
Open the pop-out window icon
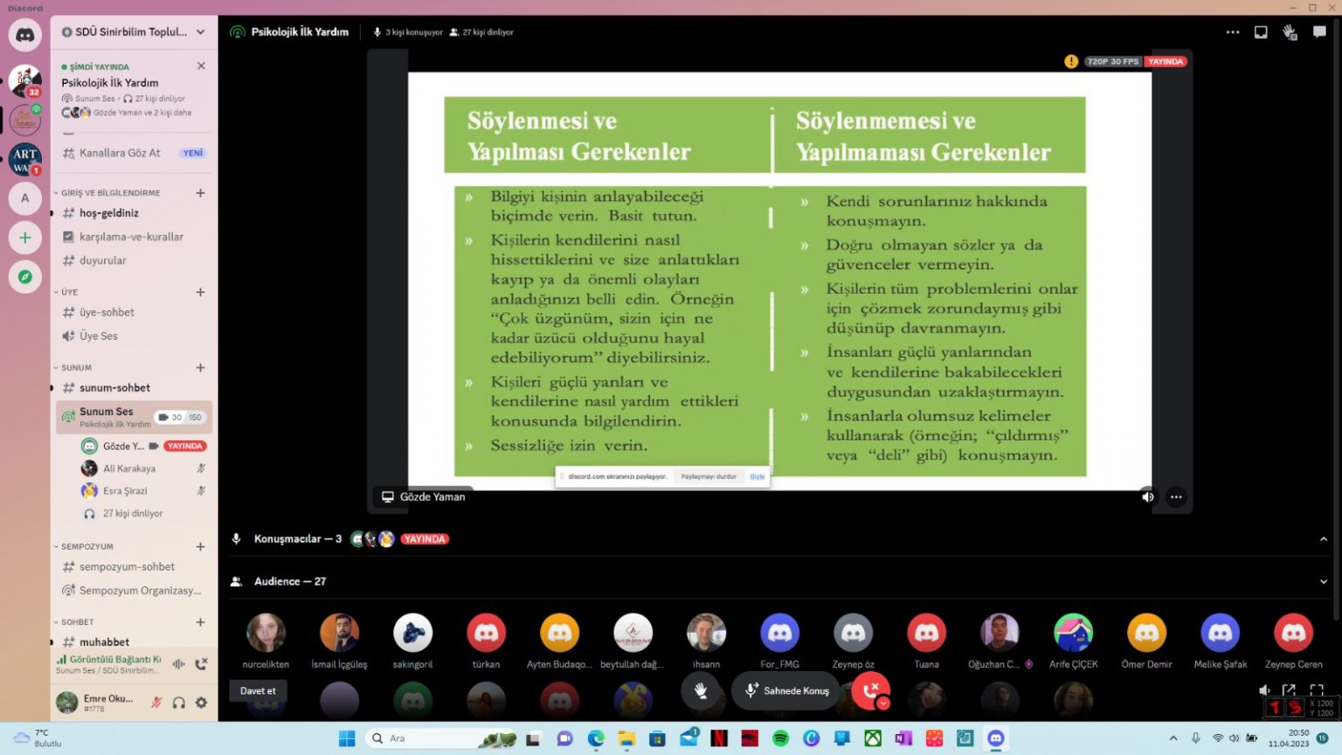tap(1289, 690)
